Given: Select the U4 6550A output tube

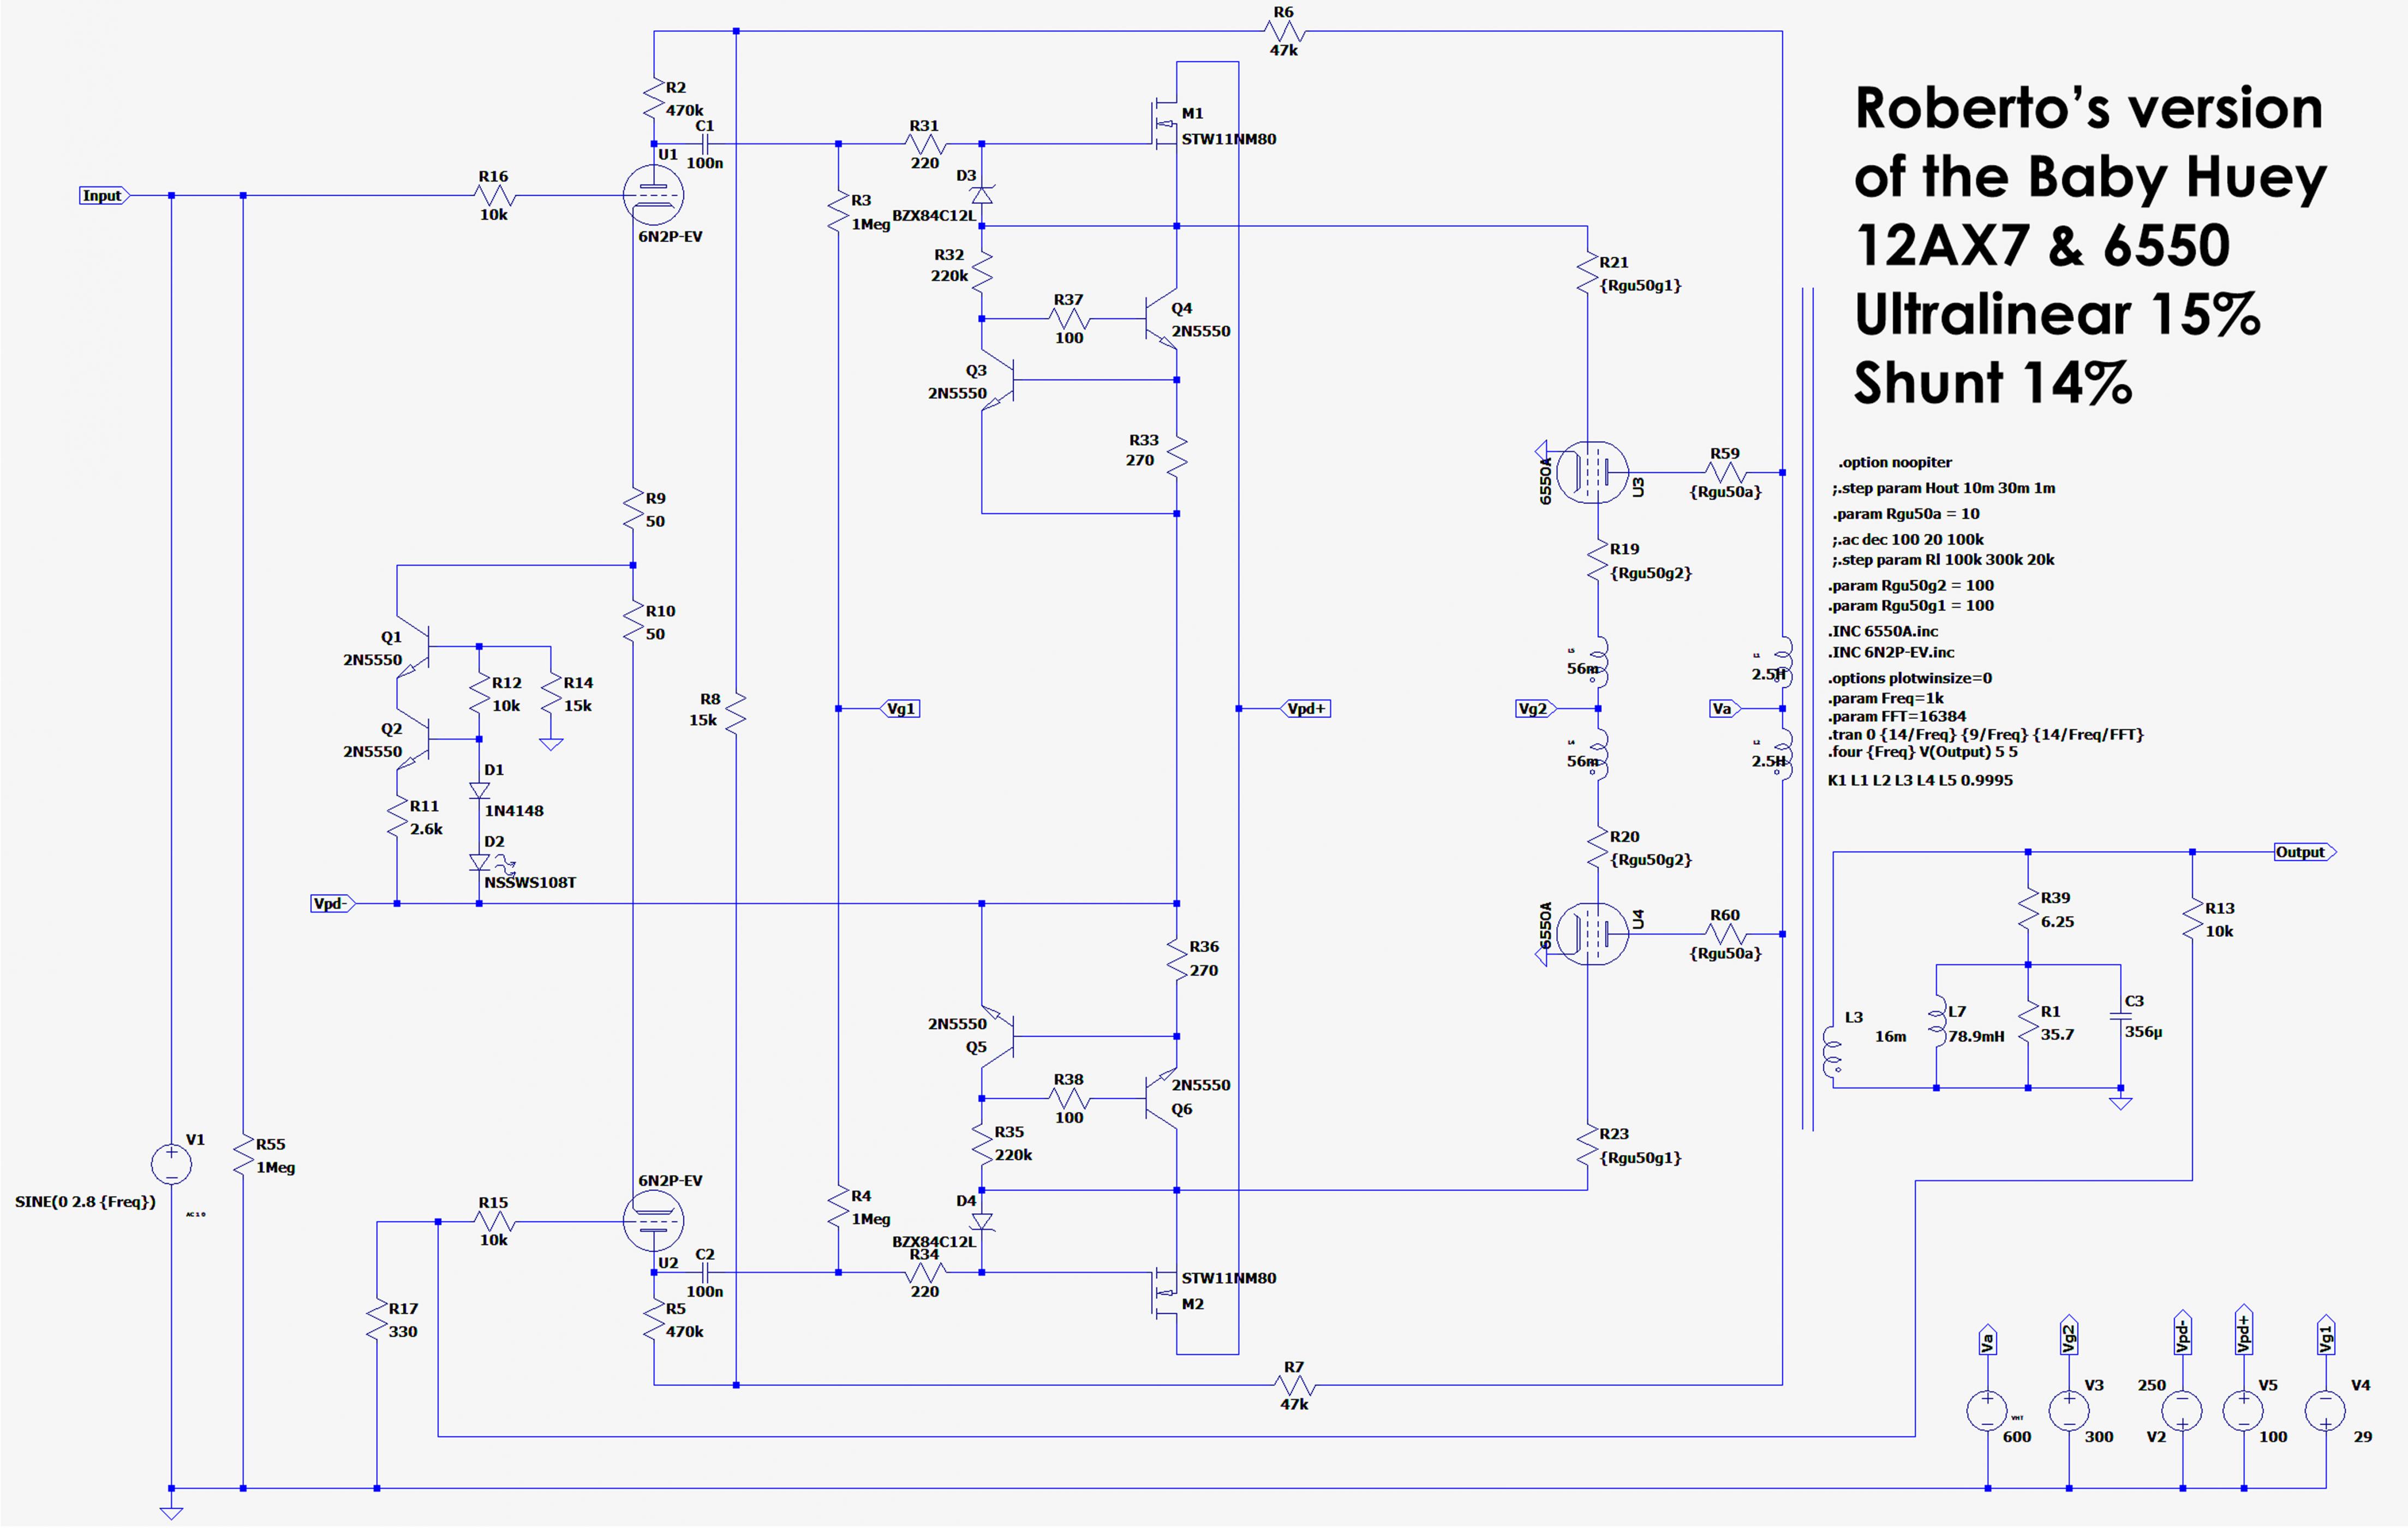Looking at the screenshot, I should pyautogui.click(x=1592, y=934).
